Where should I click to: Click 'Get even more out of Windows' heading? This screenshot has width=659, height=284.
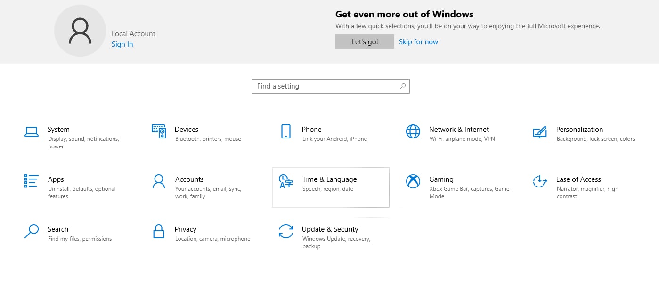pos(404,14)
